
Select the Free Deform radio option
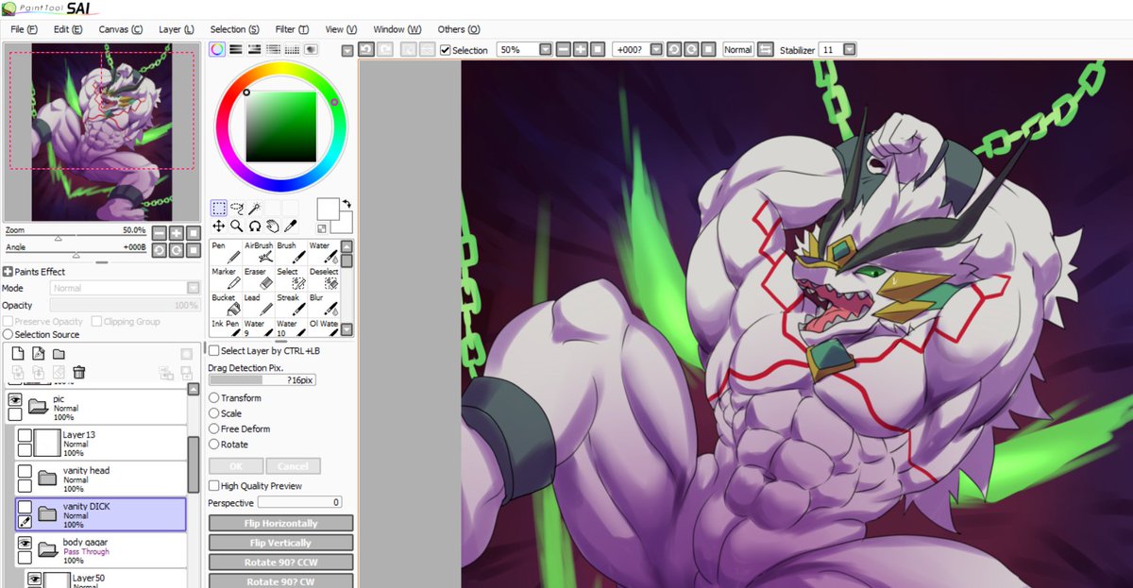[214, 428]
